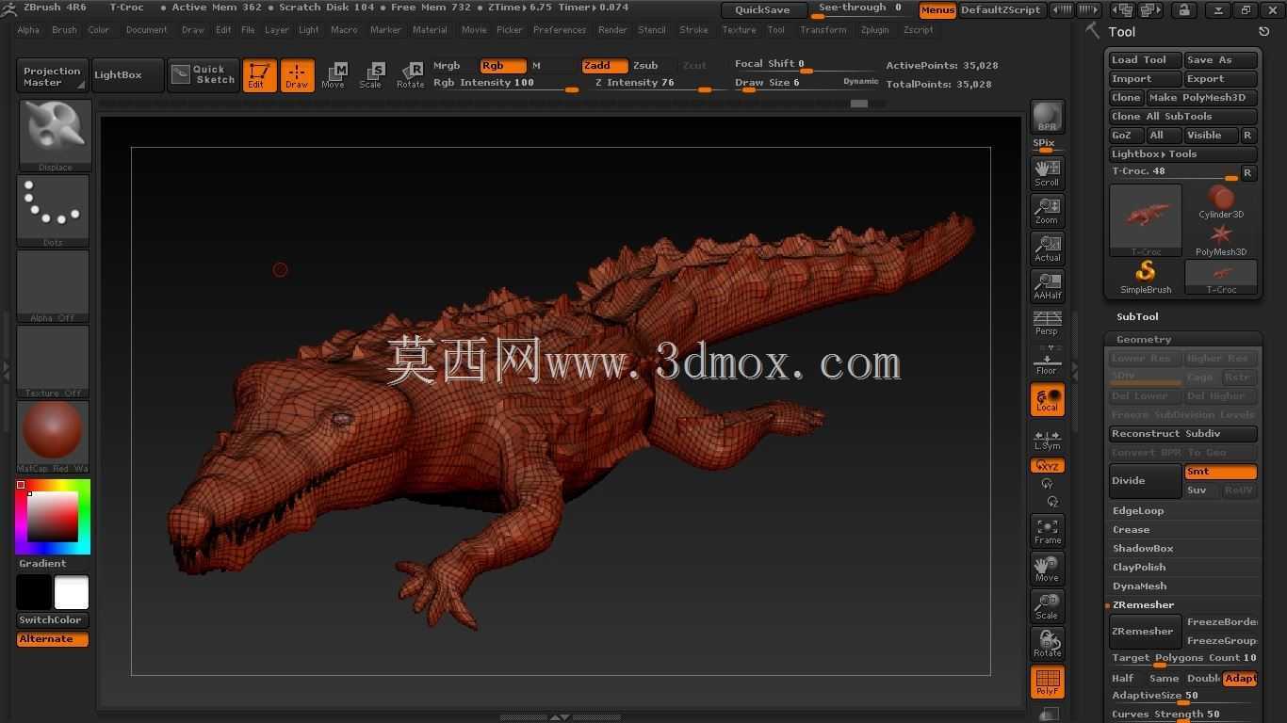1287x723 pixels.
Task: Toggle Persp perspective mode
Action: point(1048,322)
